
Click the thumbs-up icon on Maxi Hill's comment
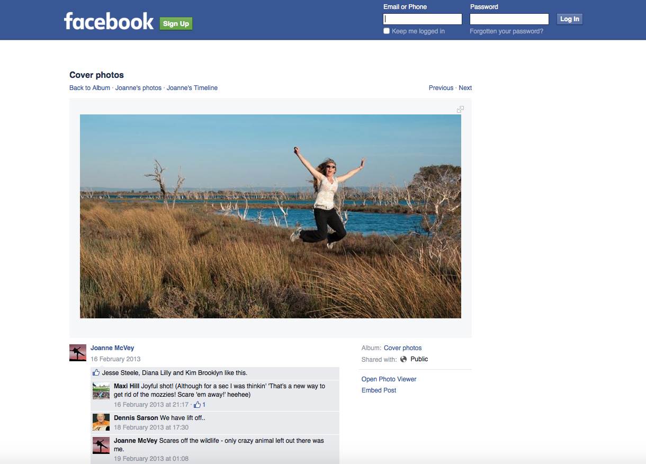click(198, 405)
